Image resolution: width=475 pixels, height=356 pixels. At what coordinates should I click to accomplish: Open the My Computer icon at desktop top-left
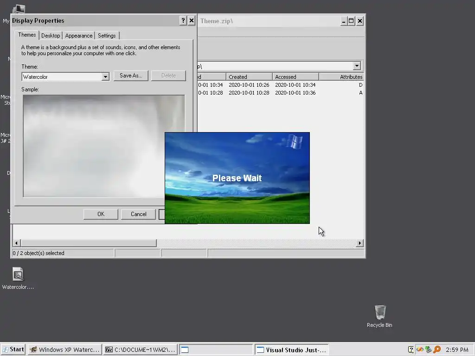[x=19, y=9]
